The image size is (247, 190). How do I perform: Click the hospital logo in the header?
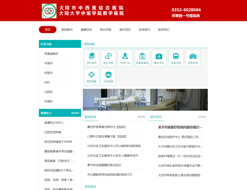pyautogui.click(x=49, y=11)
